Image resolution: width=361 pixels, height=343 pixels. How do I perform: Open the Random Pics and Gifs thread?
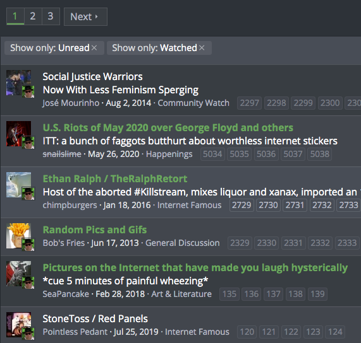(95, 230)
